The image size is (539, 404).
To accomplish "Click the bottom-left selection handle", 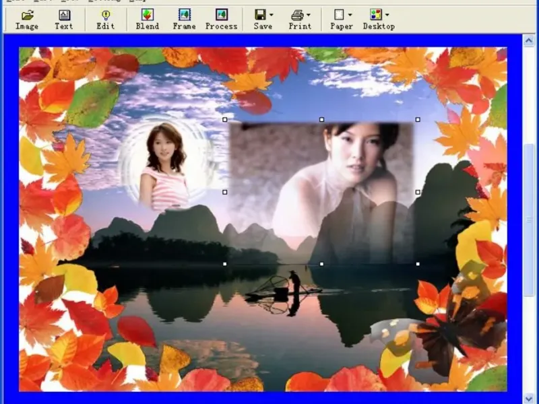I will 225,264.
